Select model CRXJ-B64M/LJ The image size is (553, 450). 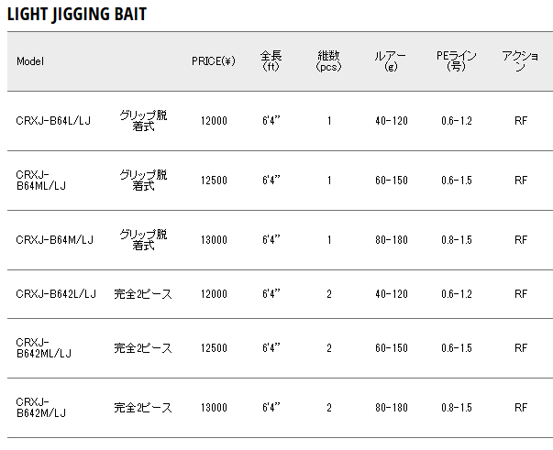click(55, 240)
